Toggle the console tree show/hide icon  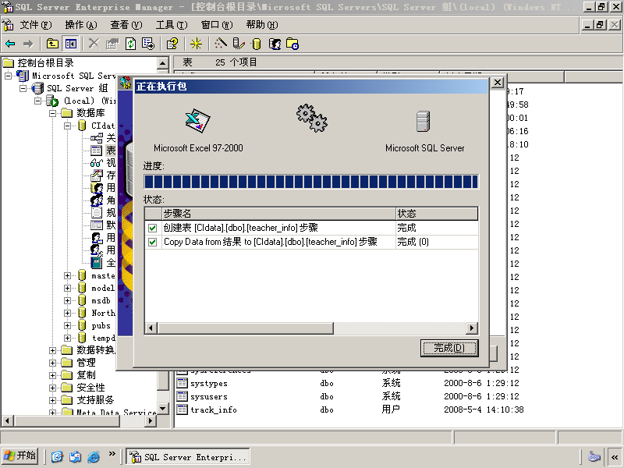(x=71, y=44)
